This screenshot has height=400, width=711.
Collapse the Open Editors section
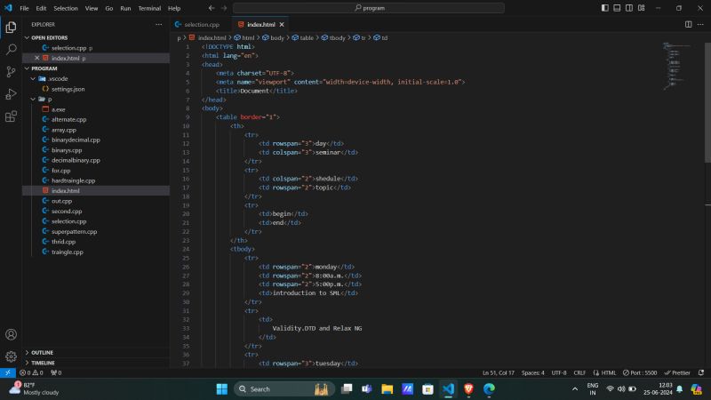[x=49, y=37]
